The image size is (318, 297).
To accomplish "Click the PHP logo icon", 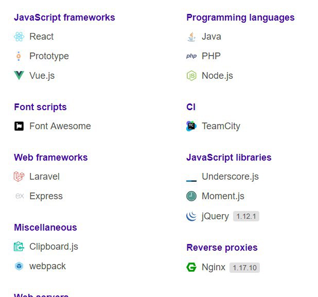I will 191,56.
